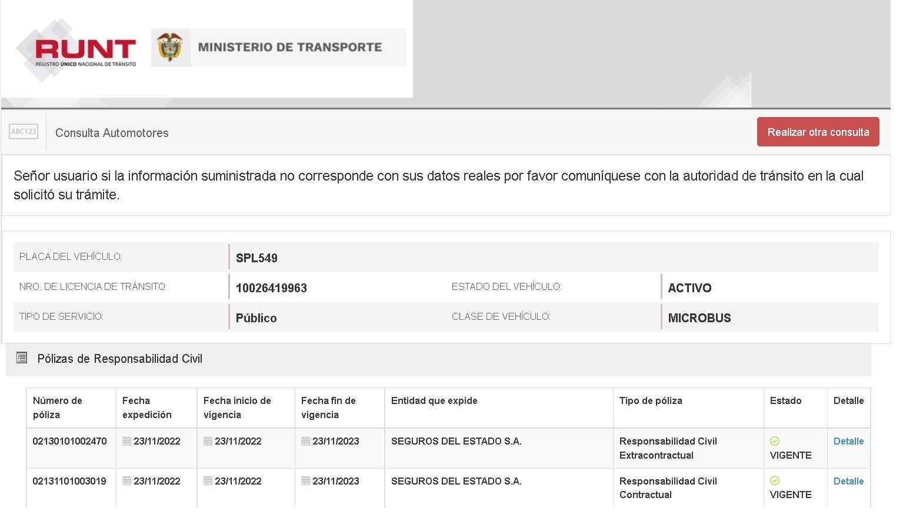Click the Colombian coat of arms emblem
This screenshot has width=903, height=531.
170,47
